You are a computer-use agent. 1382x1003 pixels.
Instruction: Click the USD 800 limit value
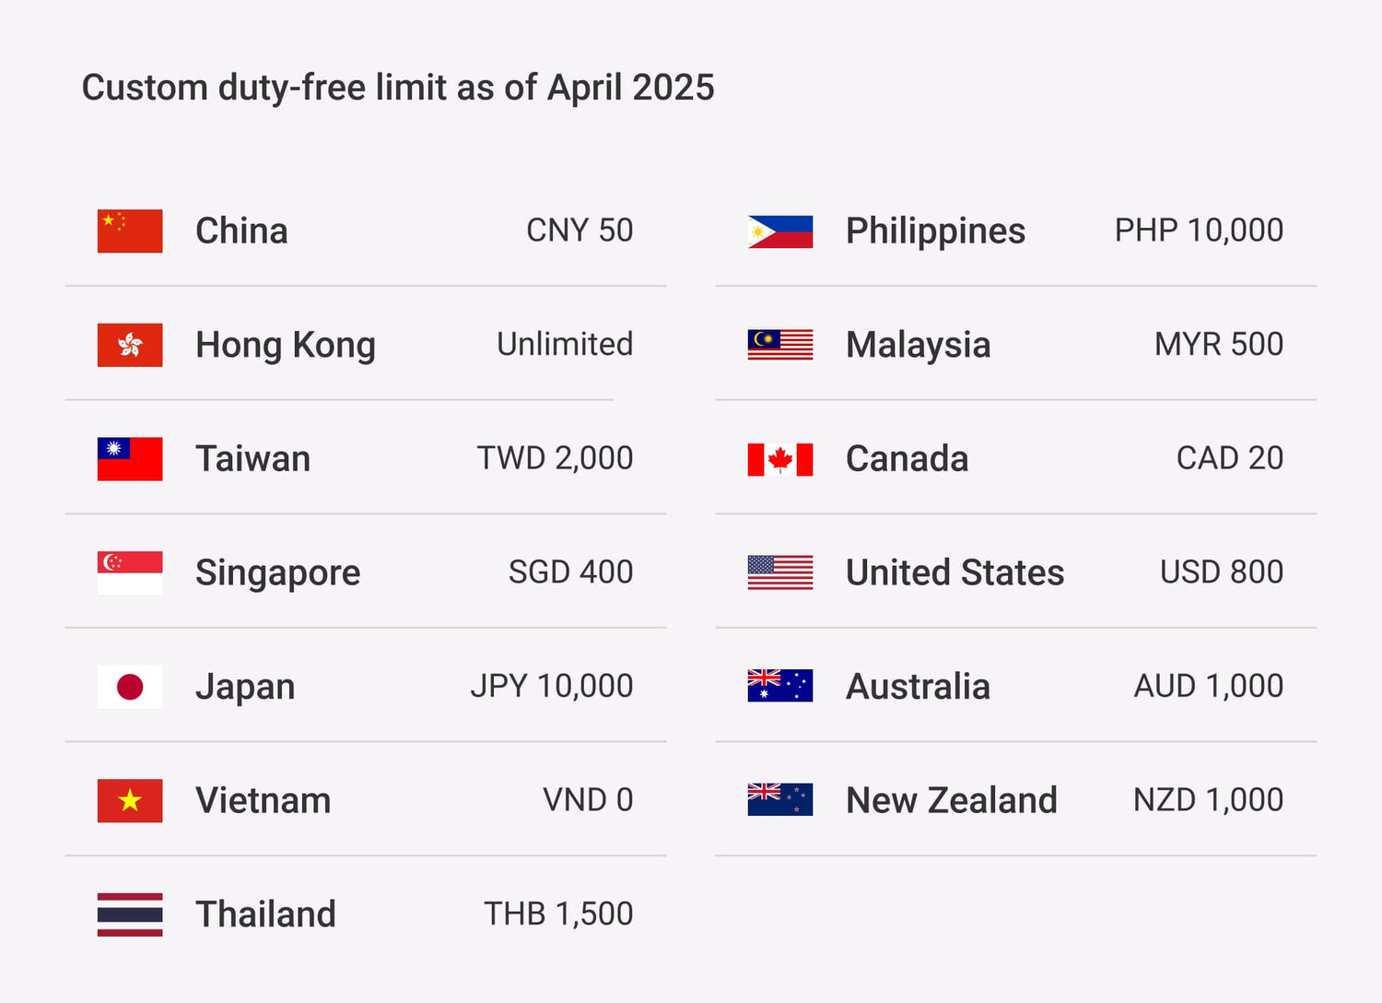coord(1222,572)
